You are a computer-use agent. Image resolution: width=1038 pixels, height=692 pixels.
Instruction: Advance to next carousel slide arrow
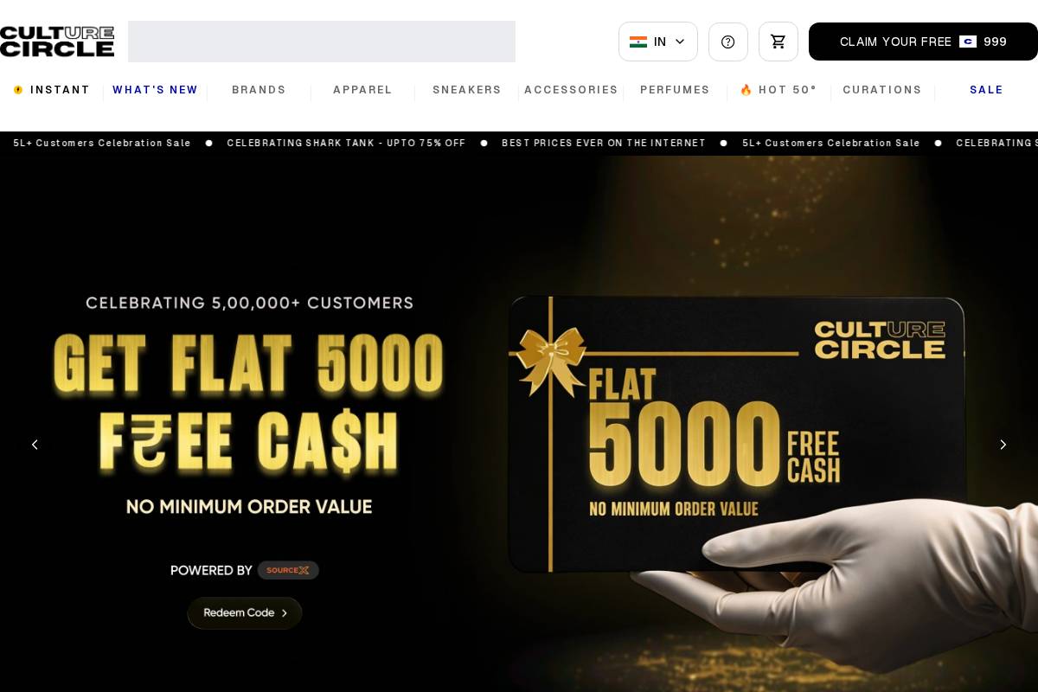(1003, 445)
